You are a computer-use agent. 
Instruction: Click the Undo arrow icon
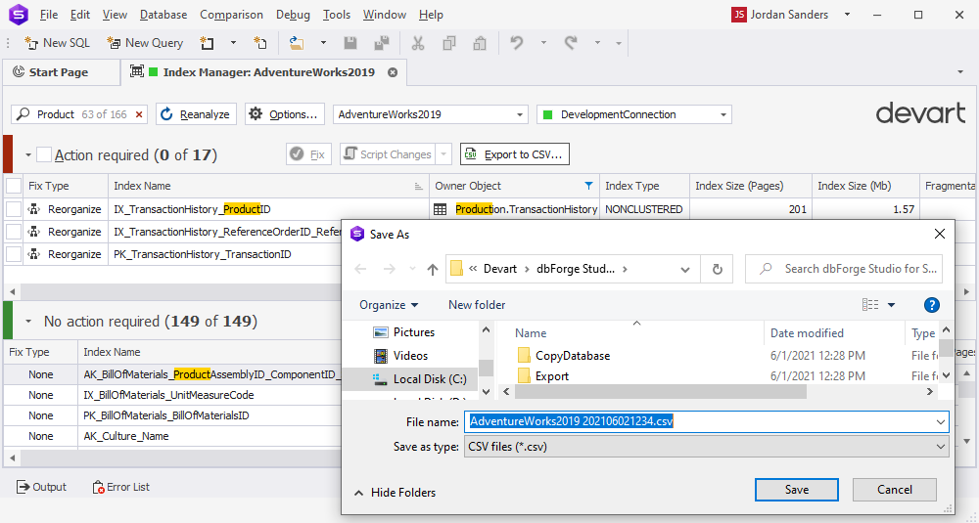click(x=516, y=43)
